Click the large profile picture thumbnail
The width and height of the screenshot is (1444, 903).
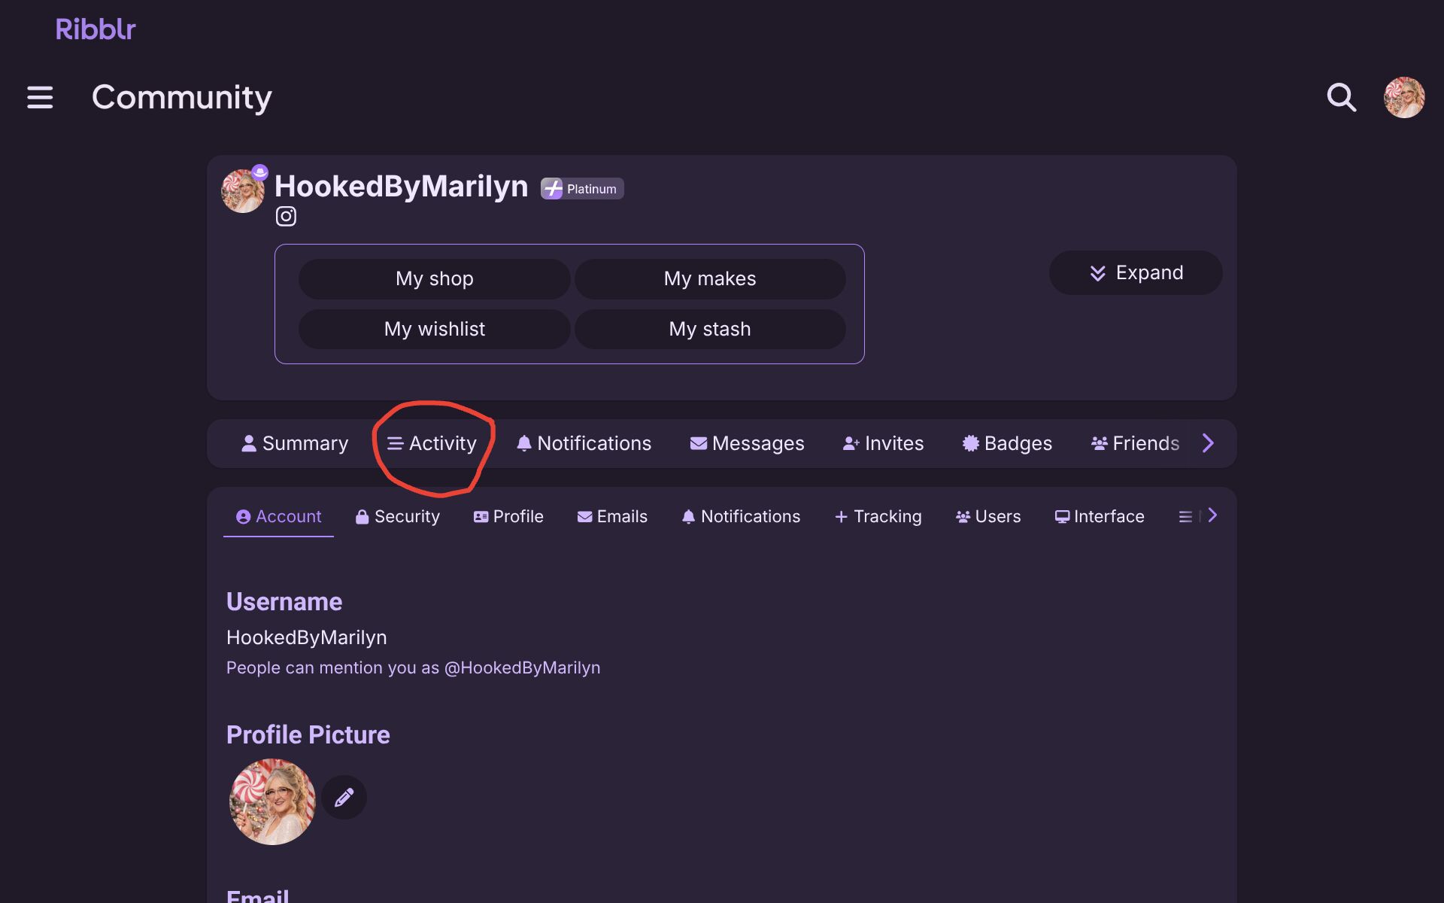(x=272, y=801)
